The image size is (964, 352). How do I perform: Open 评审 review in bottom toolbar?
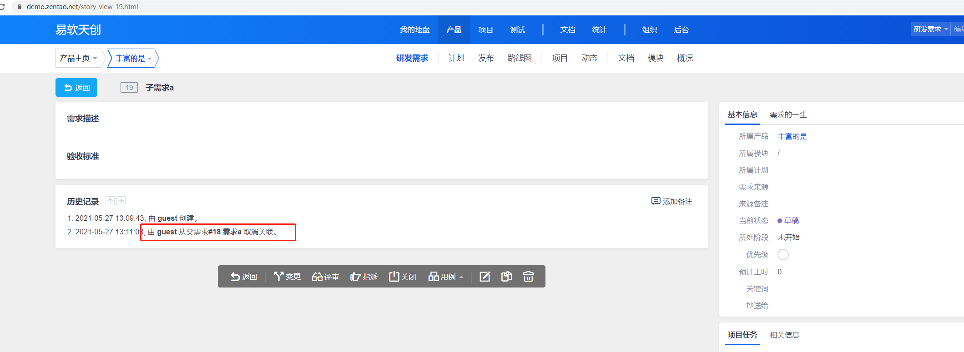pyautogui.click(x=325, y=277)
